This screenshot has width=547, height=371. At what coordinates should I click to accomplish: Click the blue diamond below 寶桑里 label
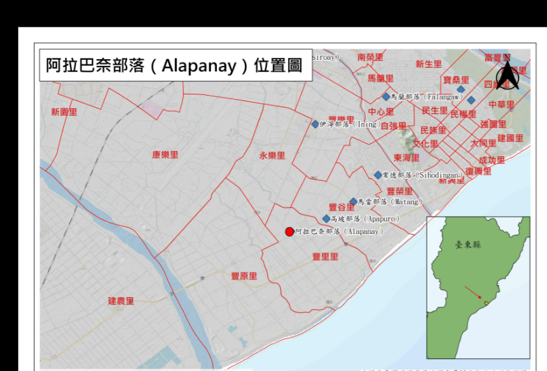click(x=460, y=89)
